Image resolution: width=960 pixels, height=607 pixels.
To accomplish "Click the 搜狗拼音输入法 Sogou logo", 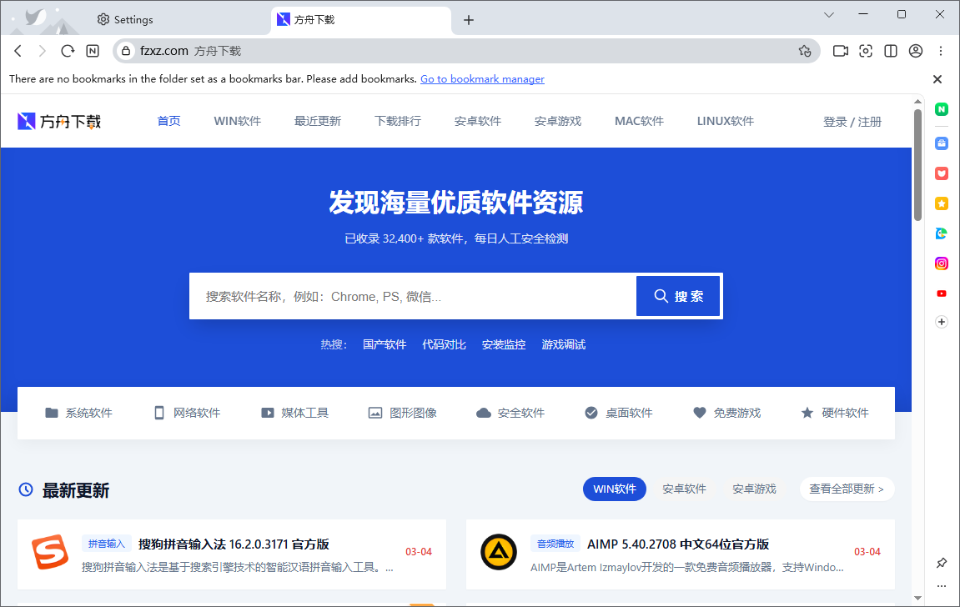I will (x=49, y=554).
